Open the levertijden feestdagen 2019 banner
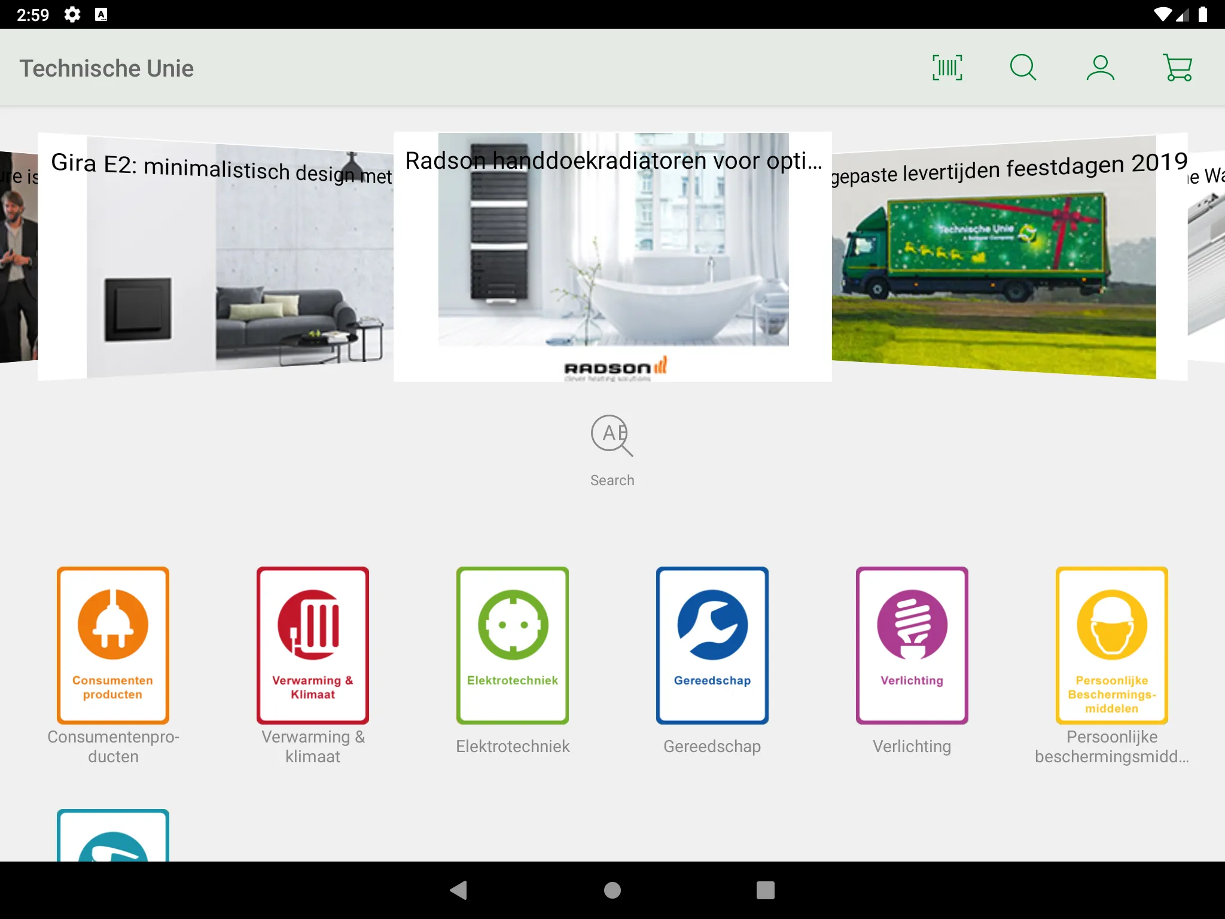 [1010, 257]
